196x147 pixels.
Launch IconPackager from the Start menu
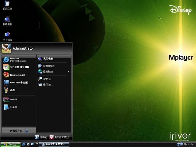(19, 75)
